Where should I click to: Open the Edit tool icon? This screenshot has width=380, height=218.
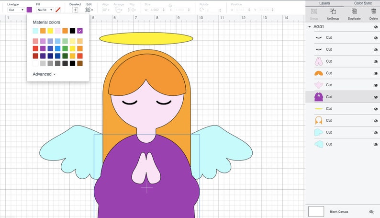[x=88, y=10]
